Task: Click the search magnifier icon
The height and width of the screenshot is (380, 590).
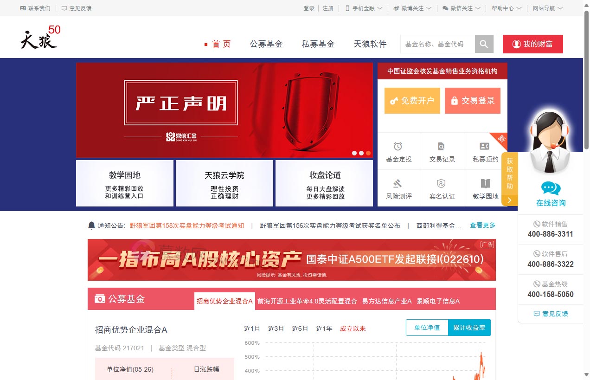Action: coord(484,44)
